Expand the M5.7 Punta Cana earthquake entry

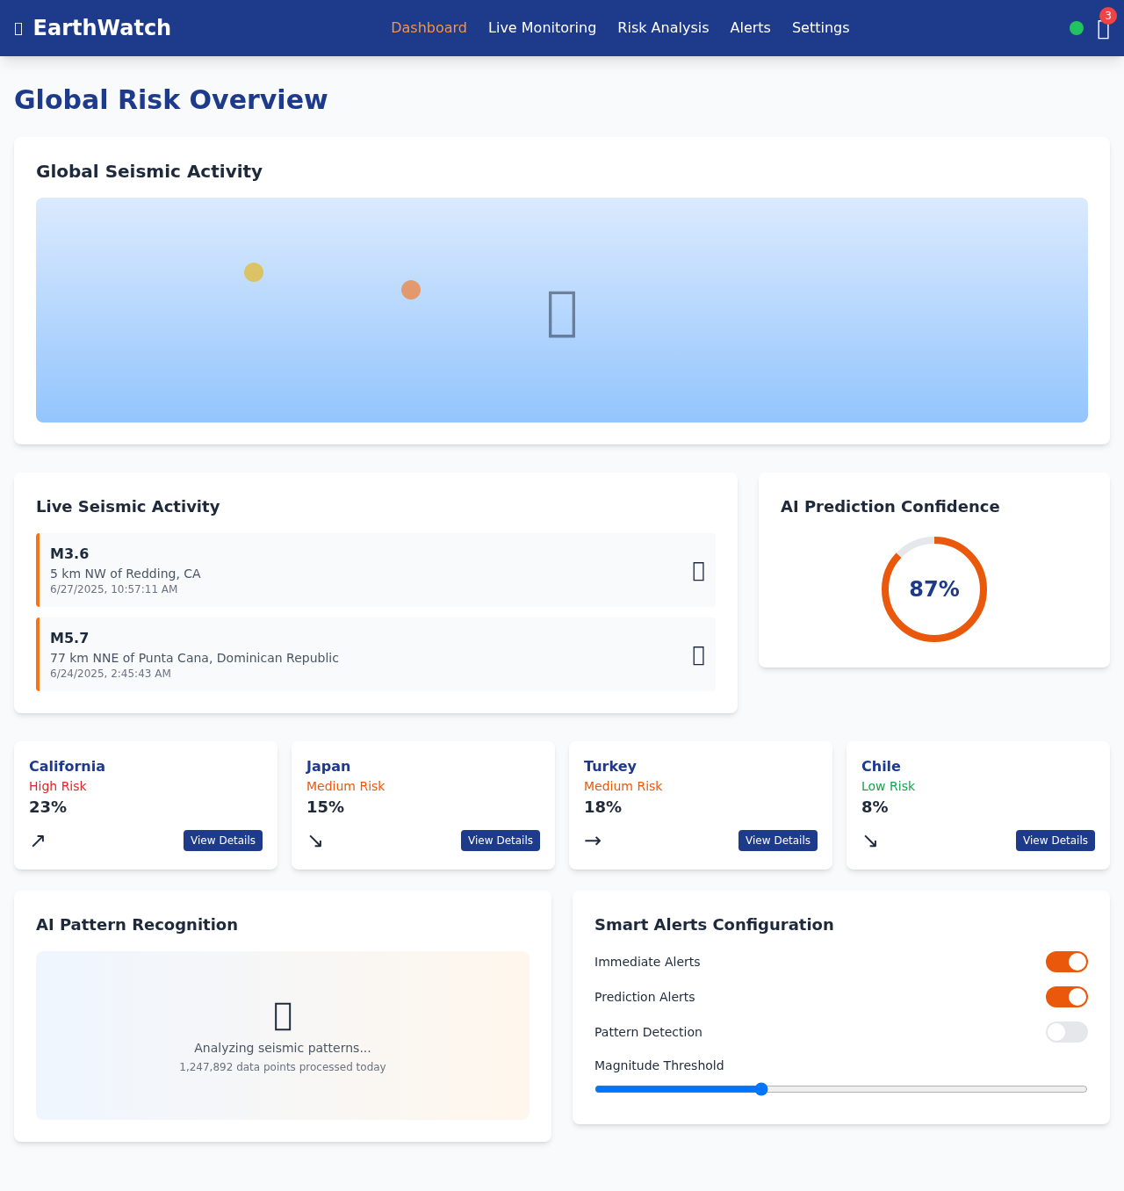point(698,654)
